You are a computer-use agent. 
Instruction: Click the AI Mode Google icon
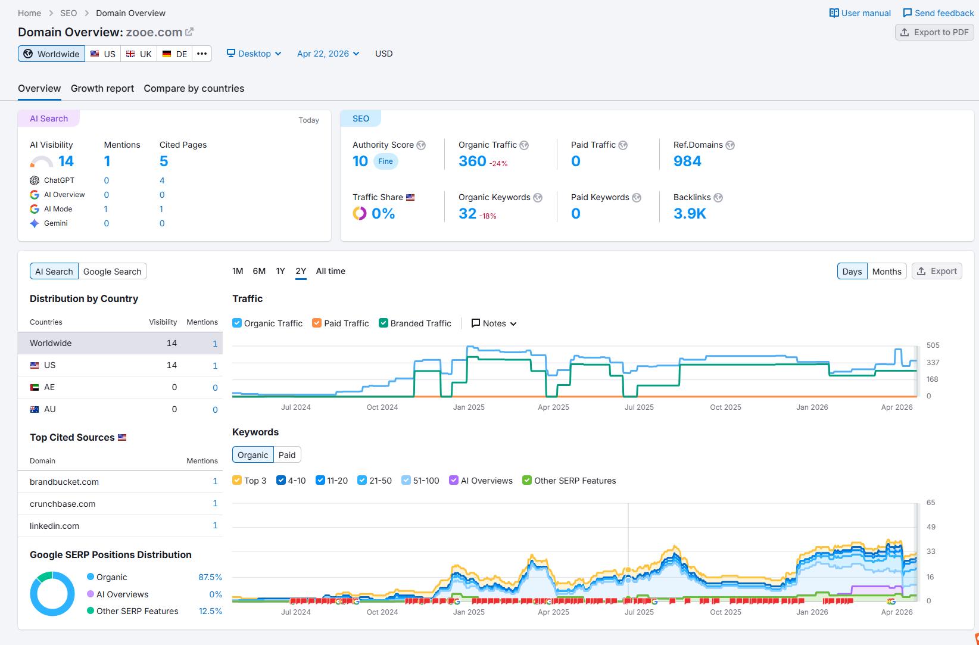pos(35,209)
